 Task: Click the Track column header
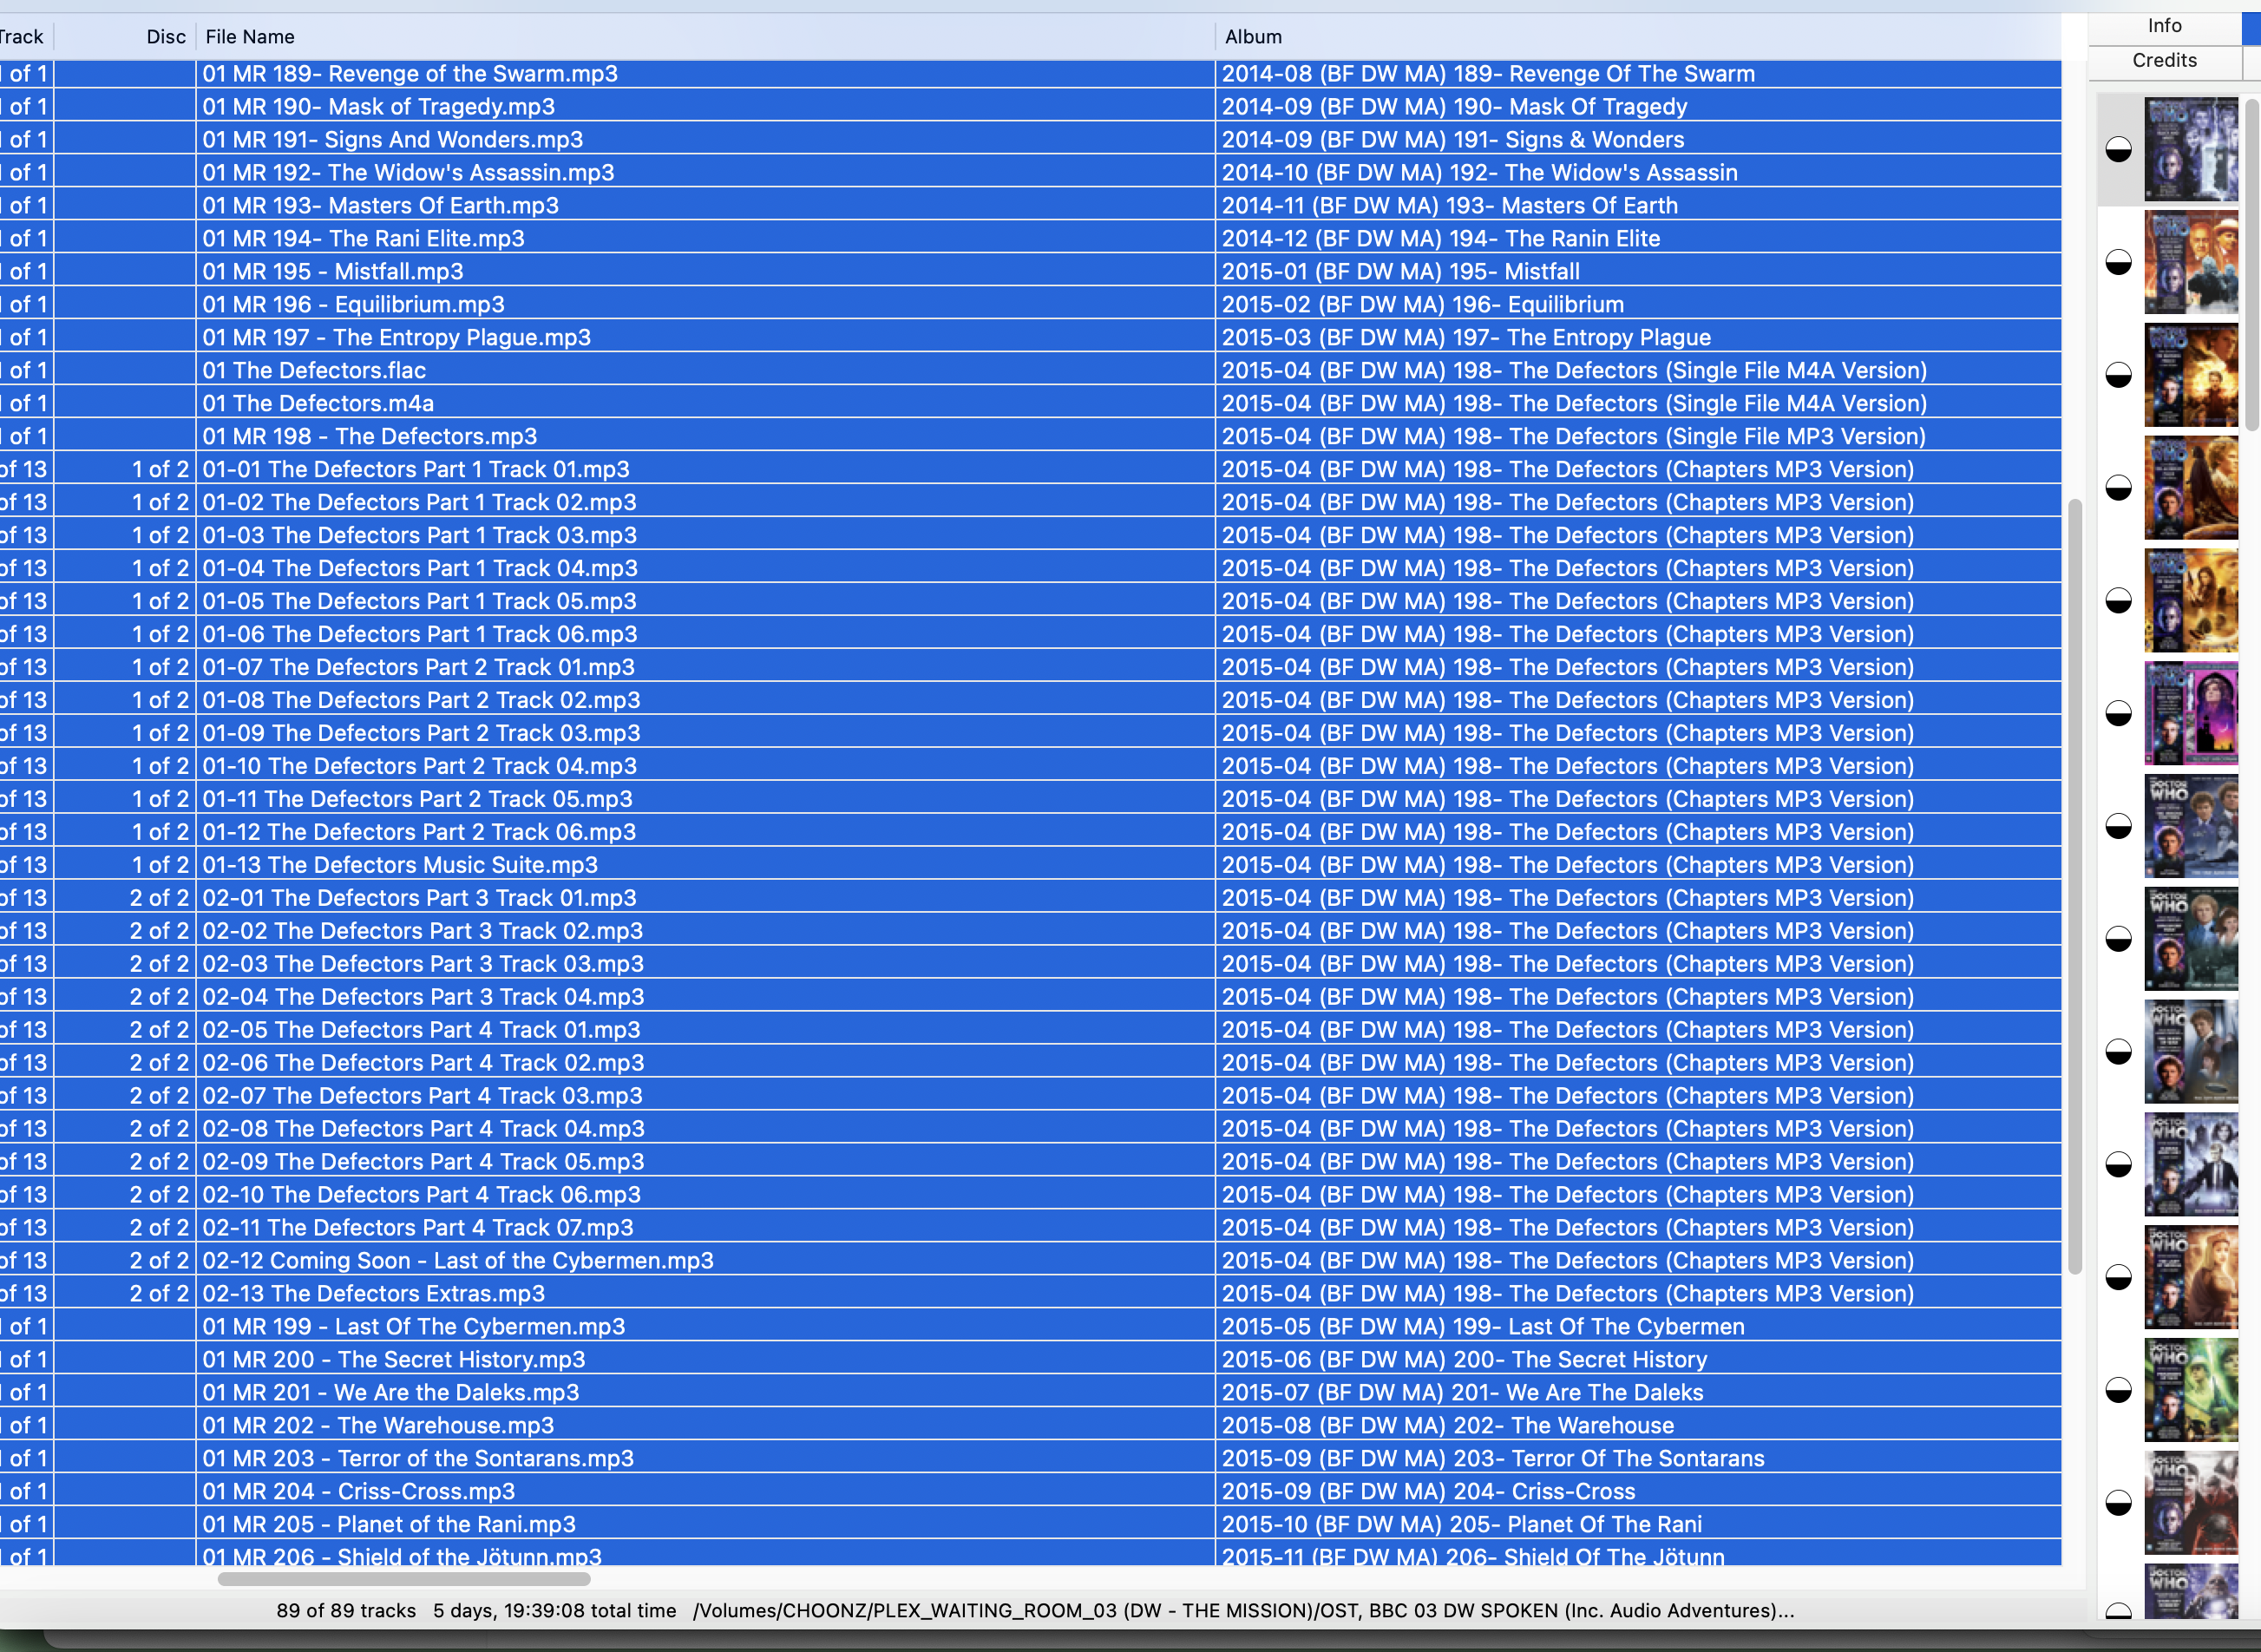pos(22,37)
